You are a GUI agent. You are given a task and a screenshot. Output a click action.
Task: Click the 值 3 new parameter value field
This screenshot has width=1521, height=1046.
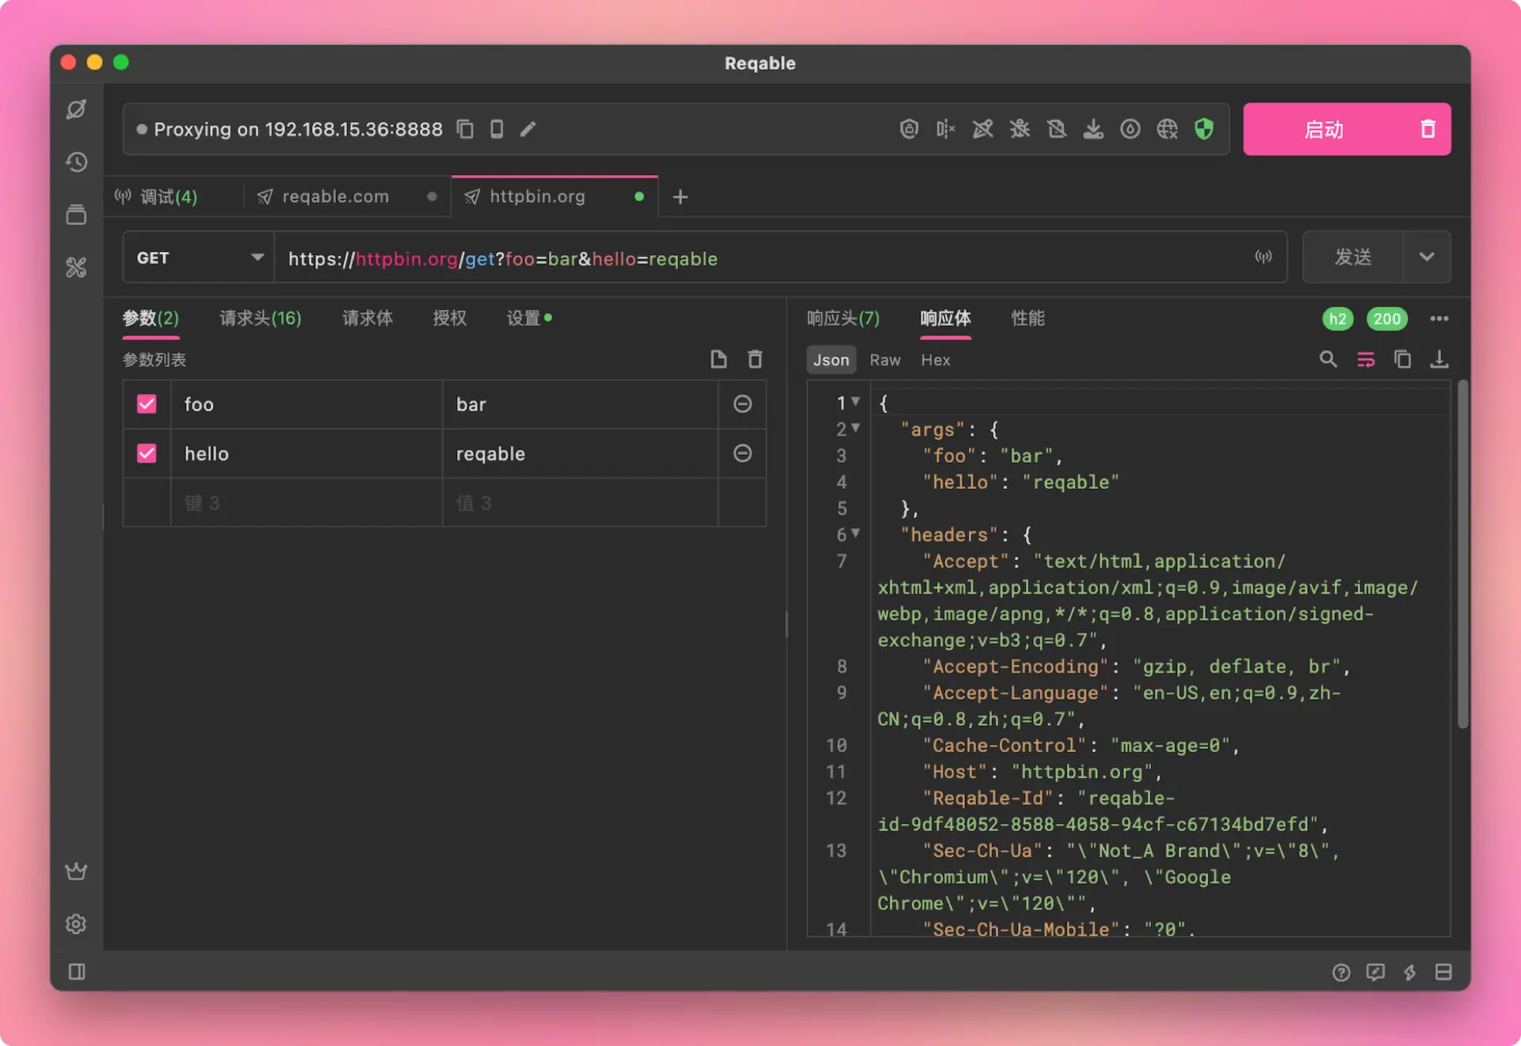tap(580, 502)
